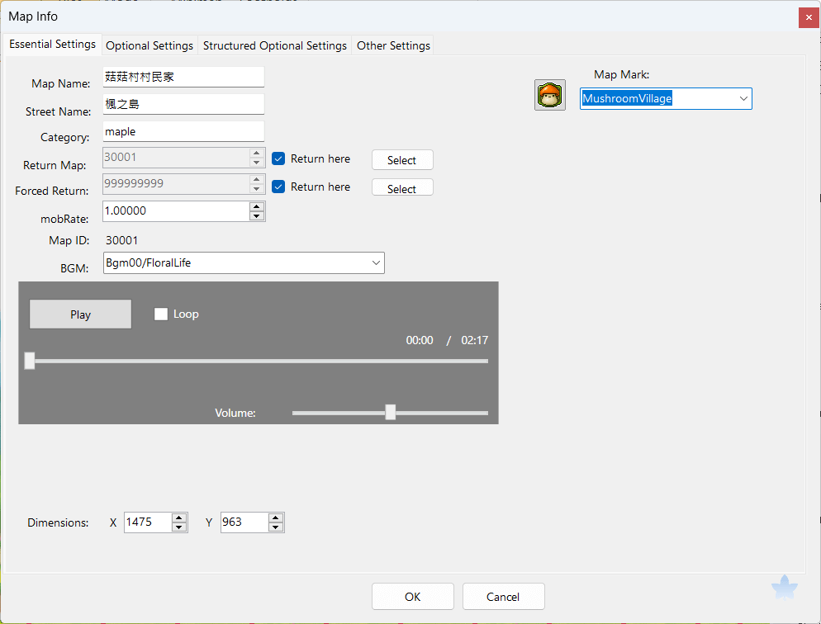821x624 pixels.
Task: Increase the X dimension value
Action: (x=179, y=518)
